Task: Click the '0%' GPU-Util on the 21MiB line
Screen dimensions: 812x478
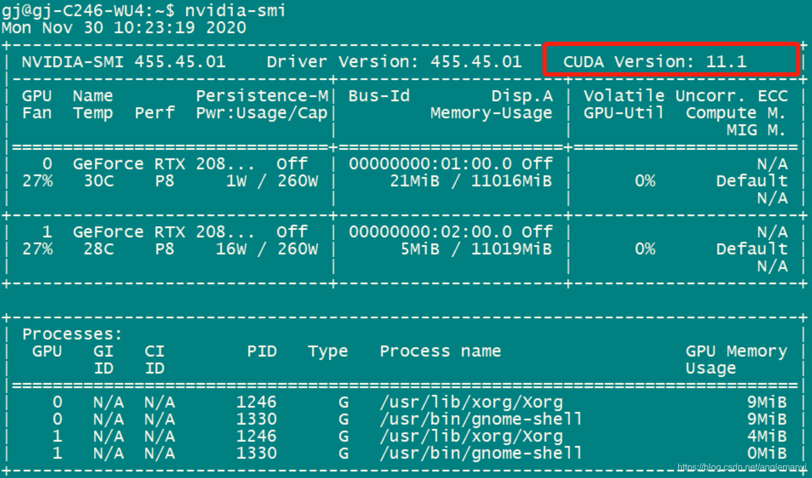Action: [645, 180]
